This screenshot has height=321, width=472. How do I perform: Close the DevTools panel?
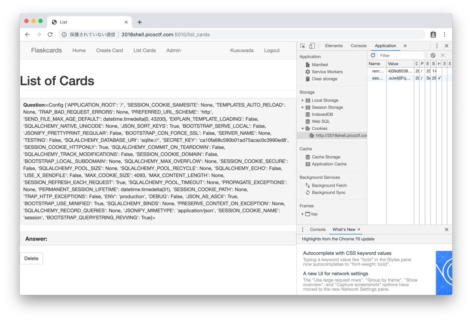point(446,46)
